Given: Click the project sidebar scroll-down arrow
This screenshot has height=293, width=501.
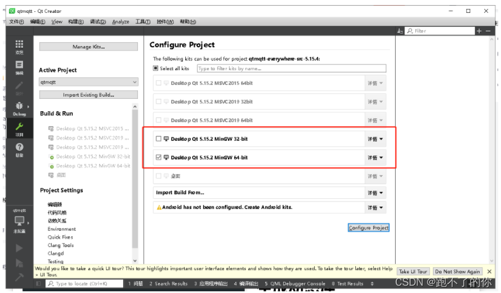Looking at the screenshot, I should pyautogui.click(x=135, y=260).
